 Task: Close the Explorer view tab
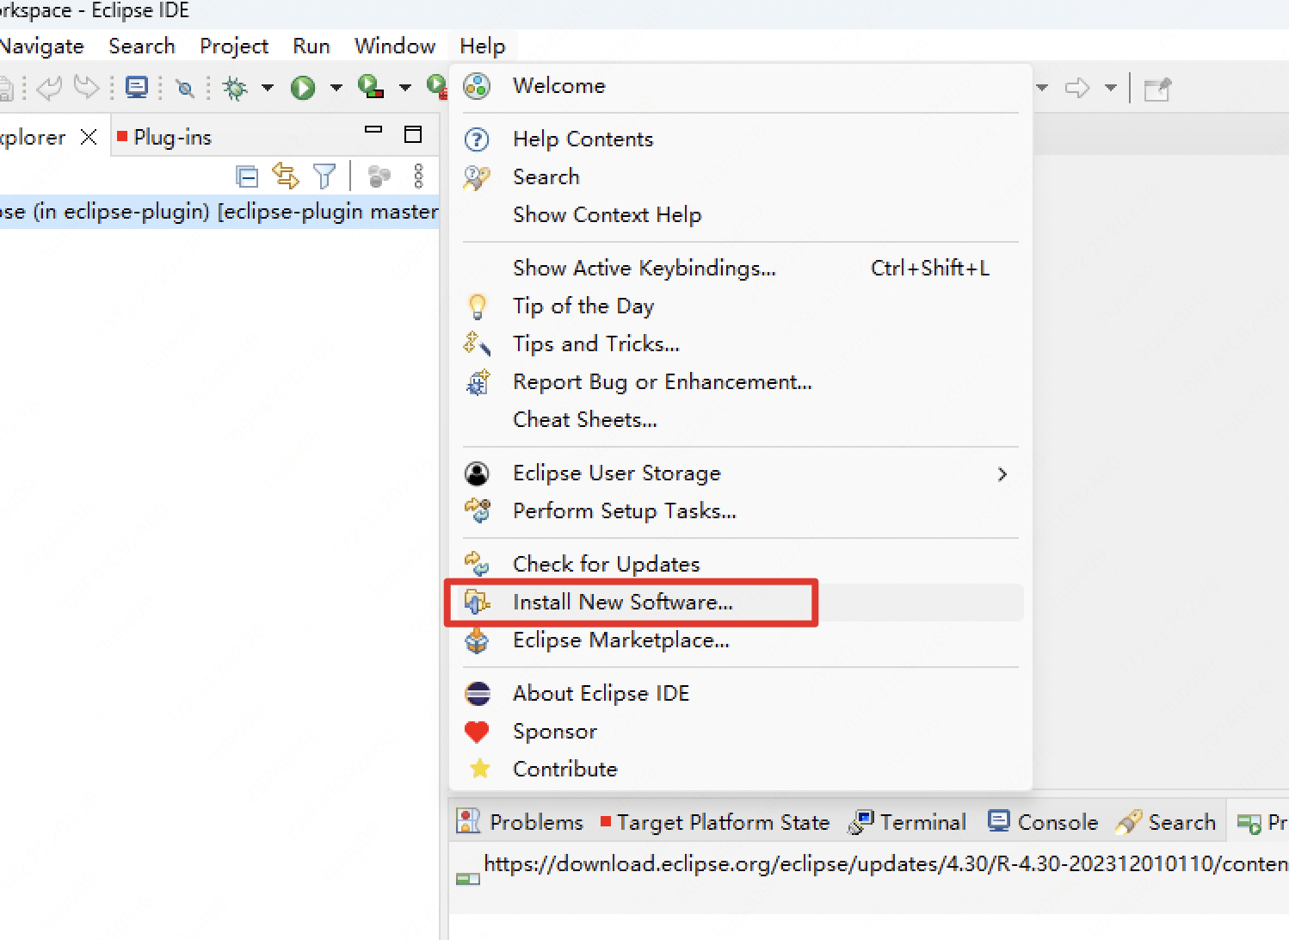coord(89,137)
